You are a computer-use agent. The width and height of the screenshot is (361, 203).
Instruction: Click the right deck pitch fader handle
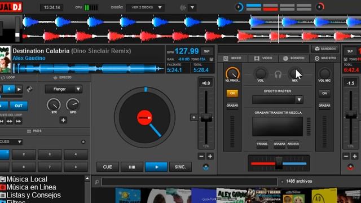pos(351,114)
